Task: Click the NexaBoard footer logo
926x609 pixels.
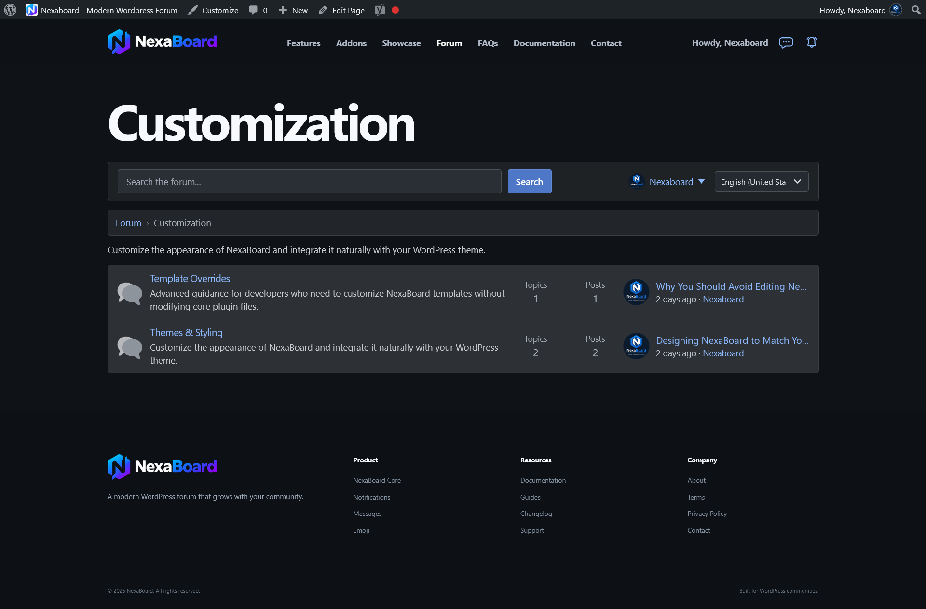Action: (x=162, y=466)
